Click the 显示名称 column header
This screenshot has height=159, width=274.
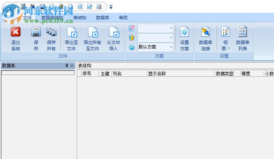(x=181, y=74)
